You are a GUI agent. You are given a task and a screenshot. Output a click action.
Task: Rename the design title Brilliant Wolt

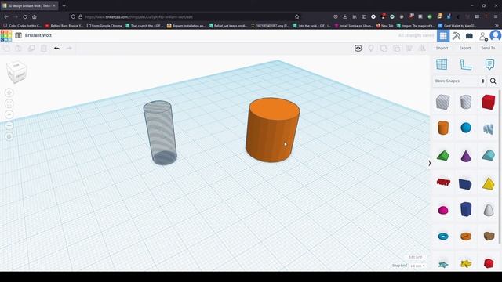pyautogui.click(x=38, y=35)
